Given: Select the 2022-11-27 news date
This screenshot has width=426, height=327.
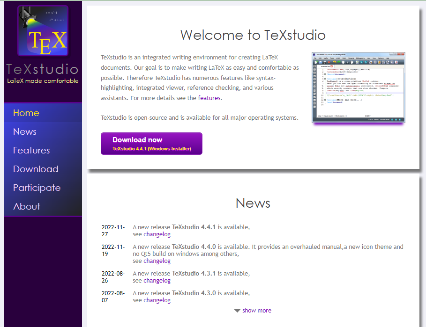Looking at the screenshot, I should 113,231.
